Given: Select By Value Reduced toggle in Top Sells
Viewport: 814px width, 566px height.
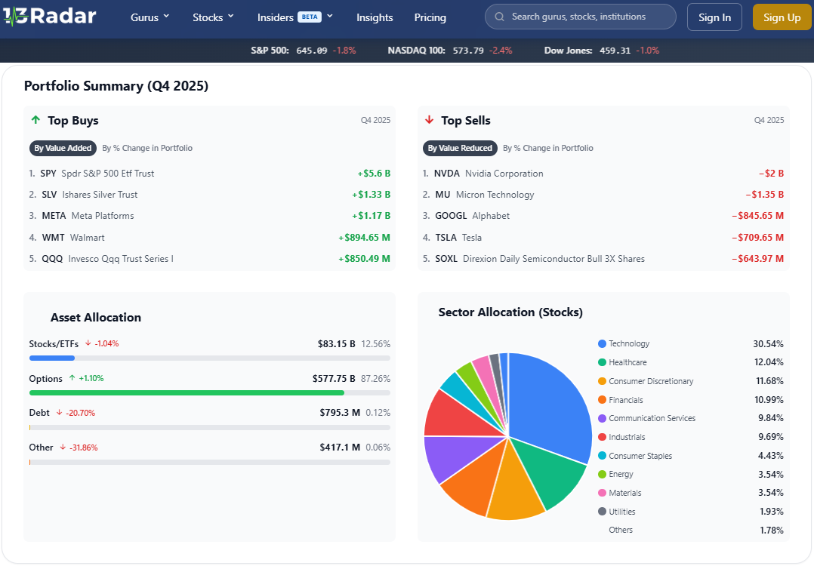Looking at the screenshot, I should (460, 148).
